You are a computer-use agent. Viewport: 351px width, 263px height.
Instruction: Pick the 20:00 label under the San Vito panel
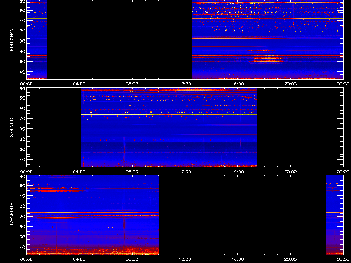click(x=290, y=172)
